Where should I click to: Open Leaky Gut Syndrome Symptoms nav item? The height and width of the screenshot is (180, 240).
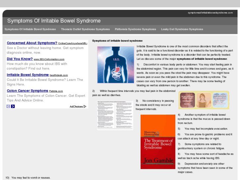182,29
